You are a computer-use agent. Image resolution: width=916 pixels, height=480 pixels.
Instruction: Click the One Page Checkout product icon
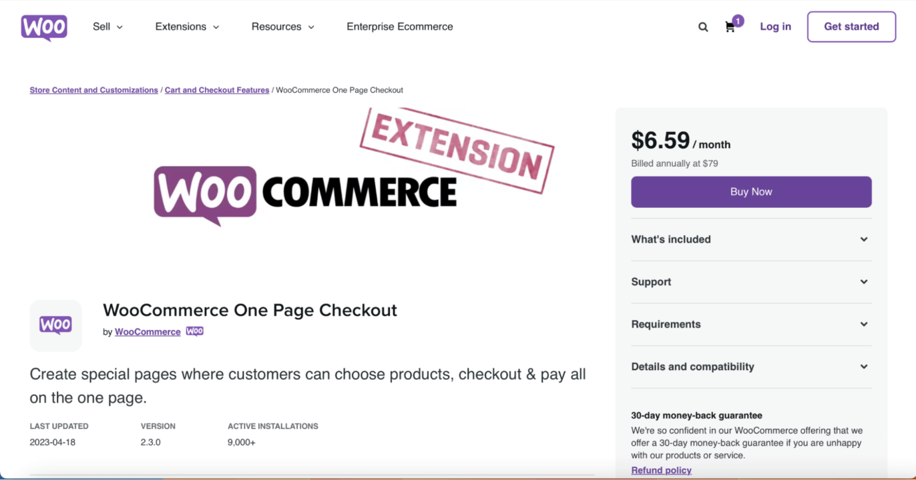pyautogui.click(x=56, y=325)
